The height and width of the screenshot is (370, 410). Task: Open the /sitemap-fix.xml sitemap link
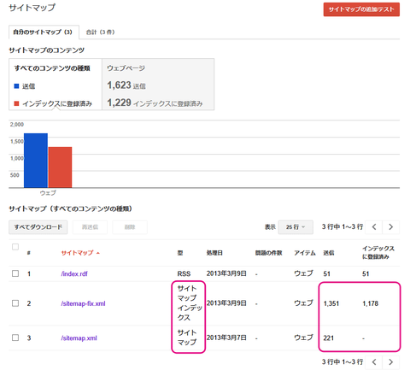[x=83, y=303]
